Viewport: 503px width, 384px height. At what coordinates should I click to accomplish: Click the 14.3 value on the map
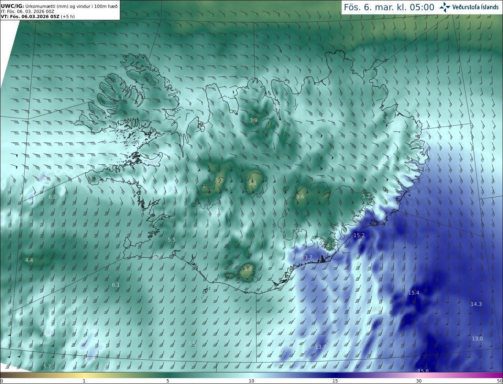point(476,304)
